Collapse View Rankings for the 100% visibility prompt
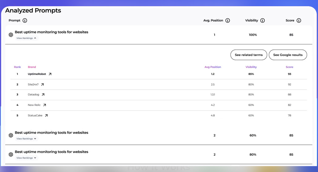The image size is (318, 172). click(26, 38)
